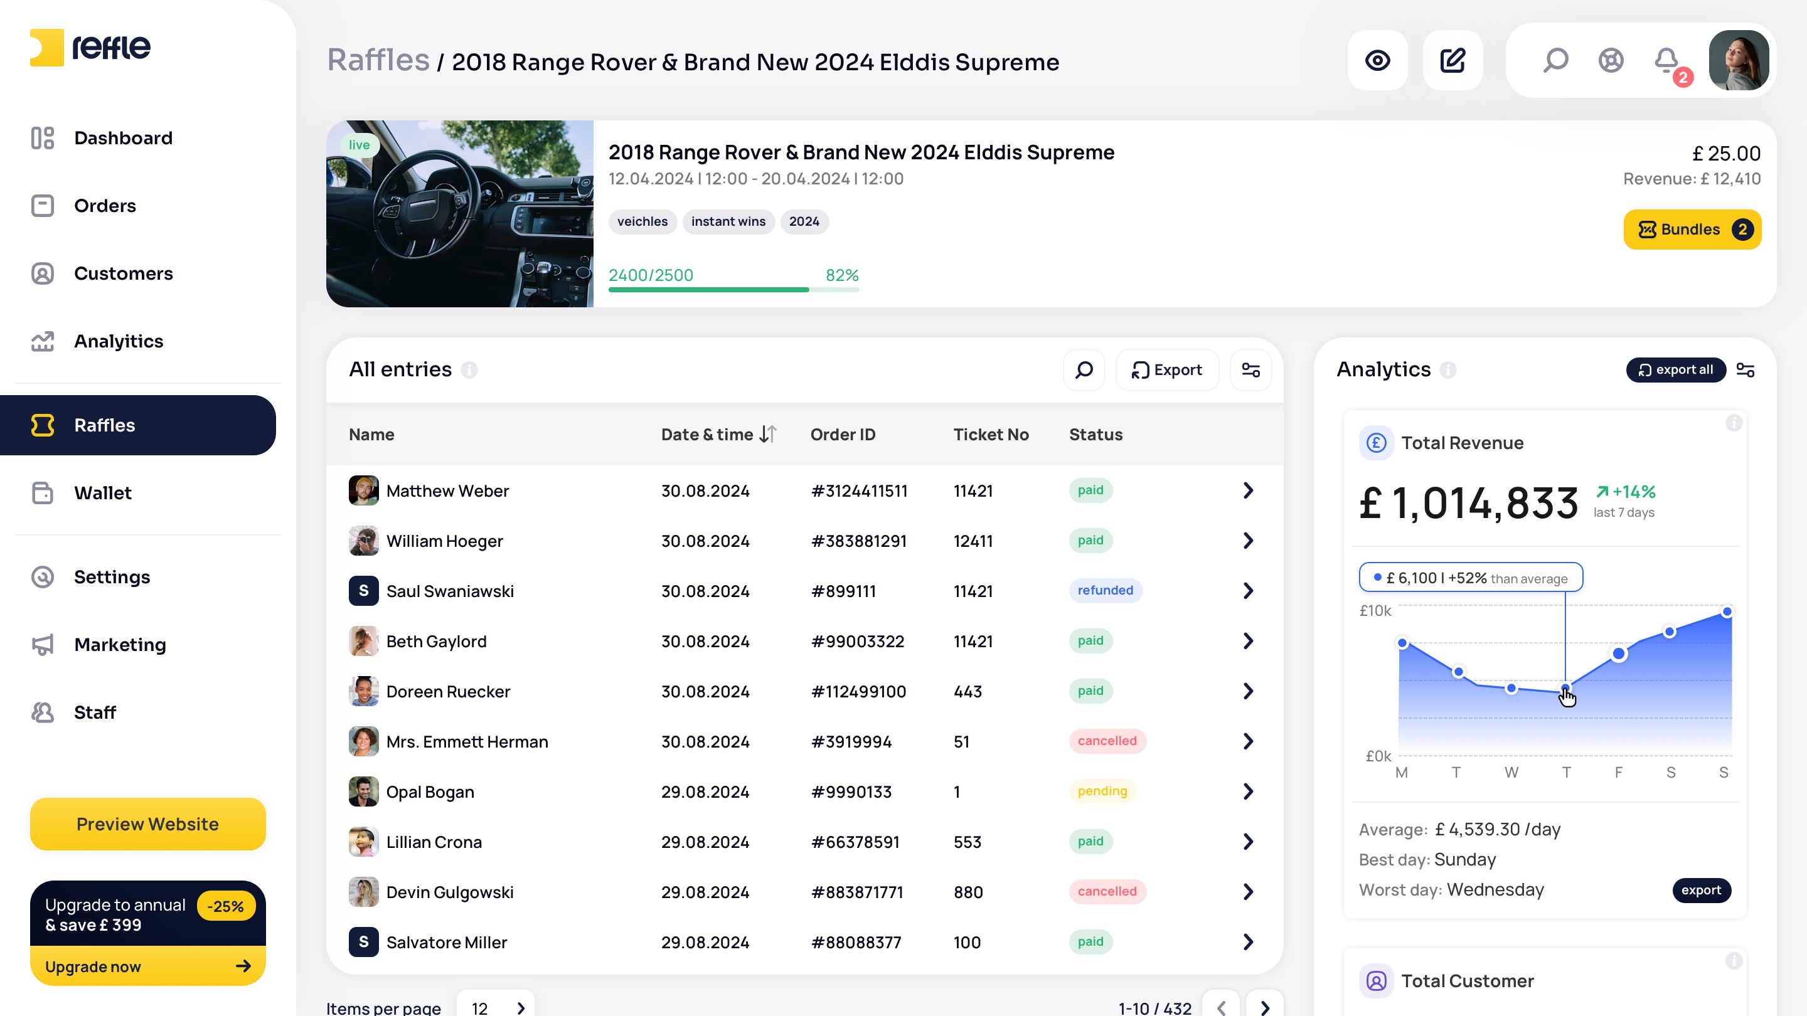The image size is (1807, 1016).
Task: Expand William Hoeger's entry row
Action: tap(1248, 541)
